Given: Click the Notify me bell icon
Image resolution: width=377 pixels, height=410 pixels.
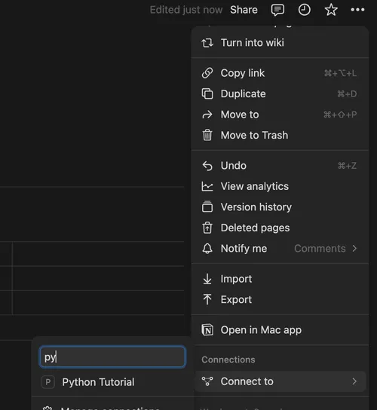Looking at the screenshot, I should (207, 249).
